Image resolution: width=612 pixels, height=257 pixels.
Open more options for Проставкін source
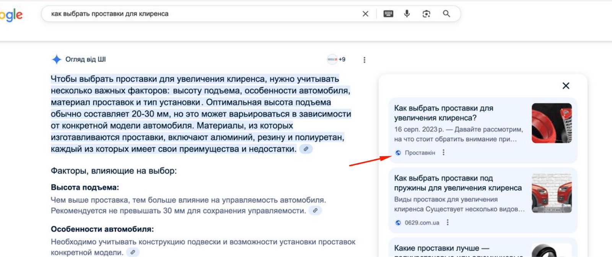tap(443, 152)
